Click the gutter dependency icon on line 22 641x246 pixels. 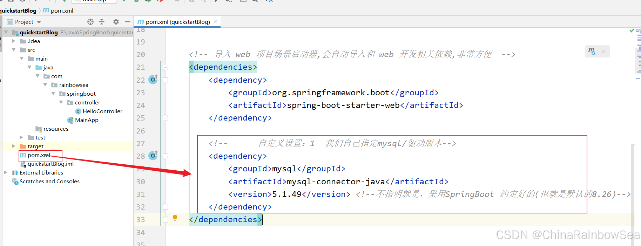coord(153,80)
